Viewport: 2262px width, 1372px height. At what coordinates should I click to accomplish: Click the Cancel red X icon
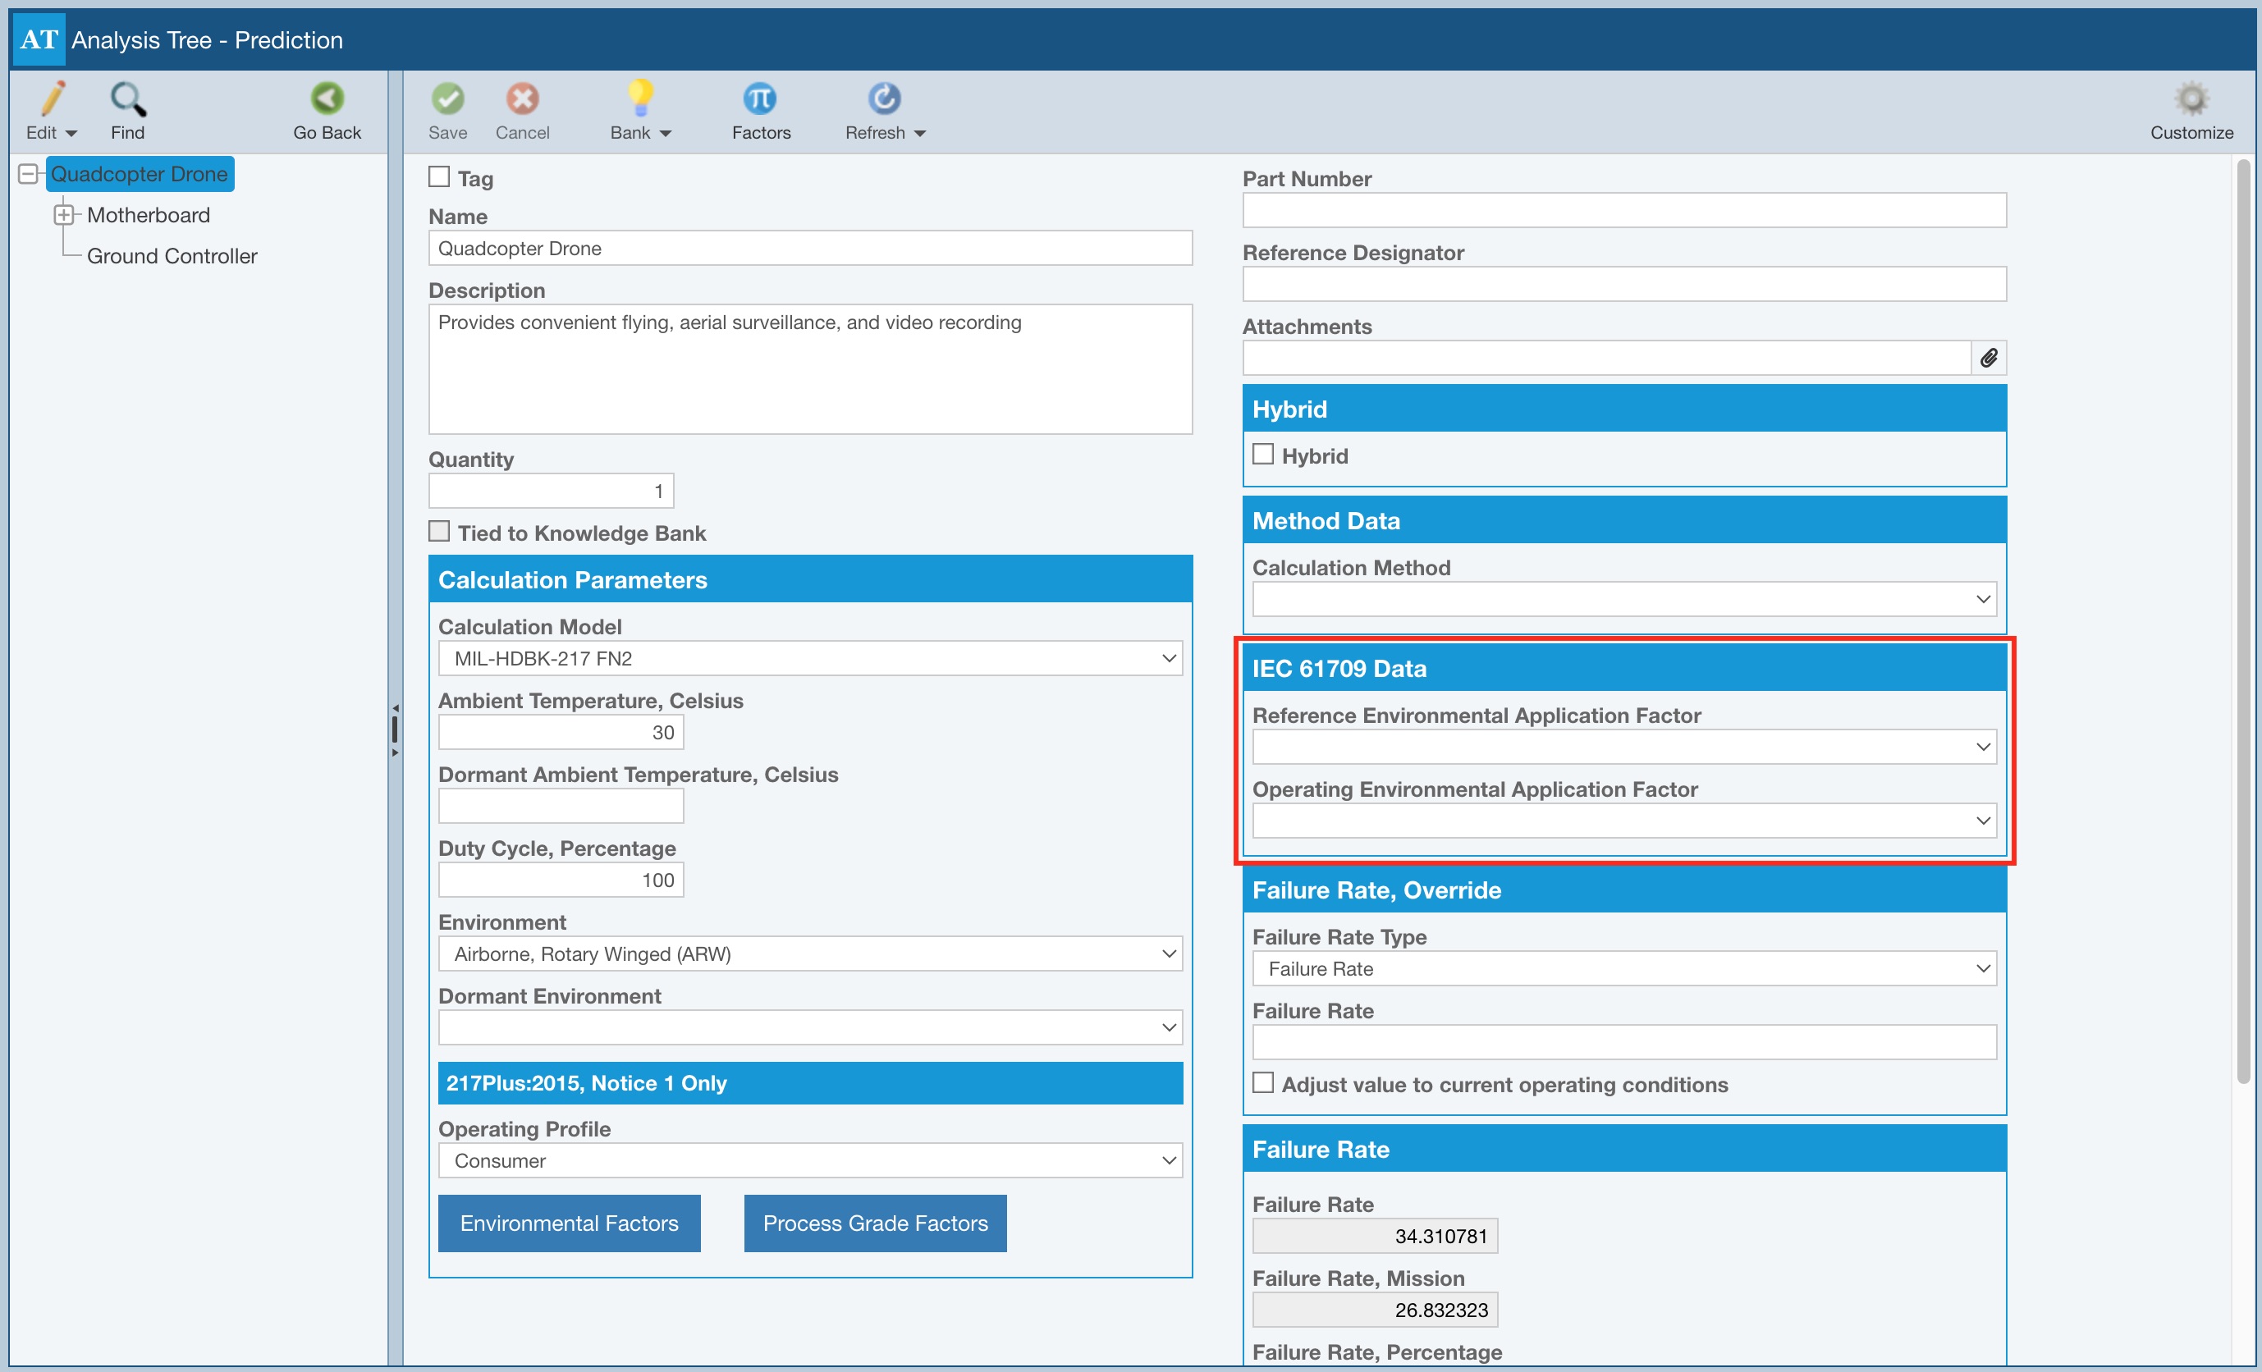click(x=522, y=99)
